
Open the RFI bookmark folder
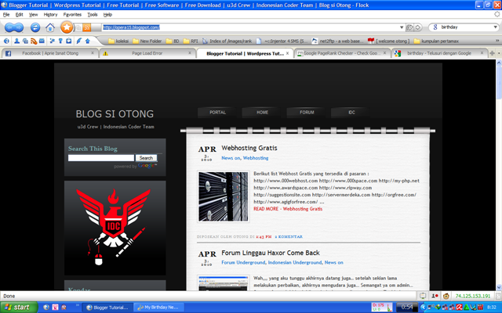191,41
